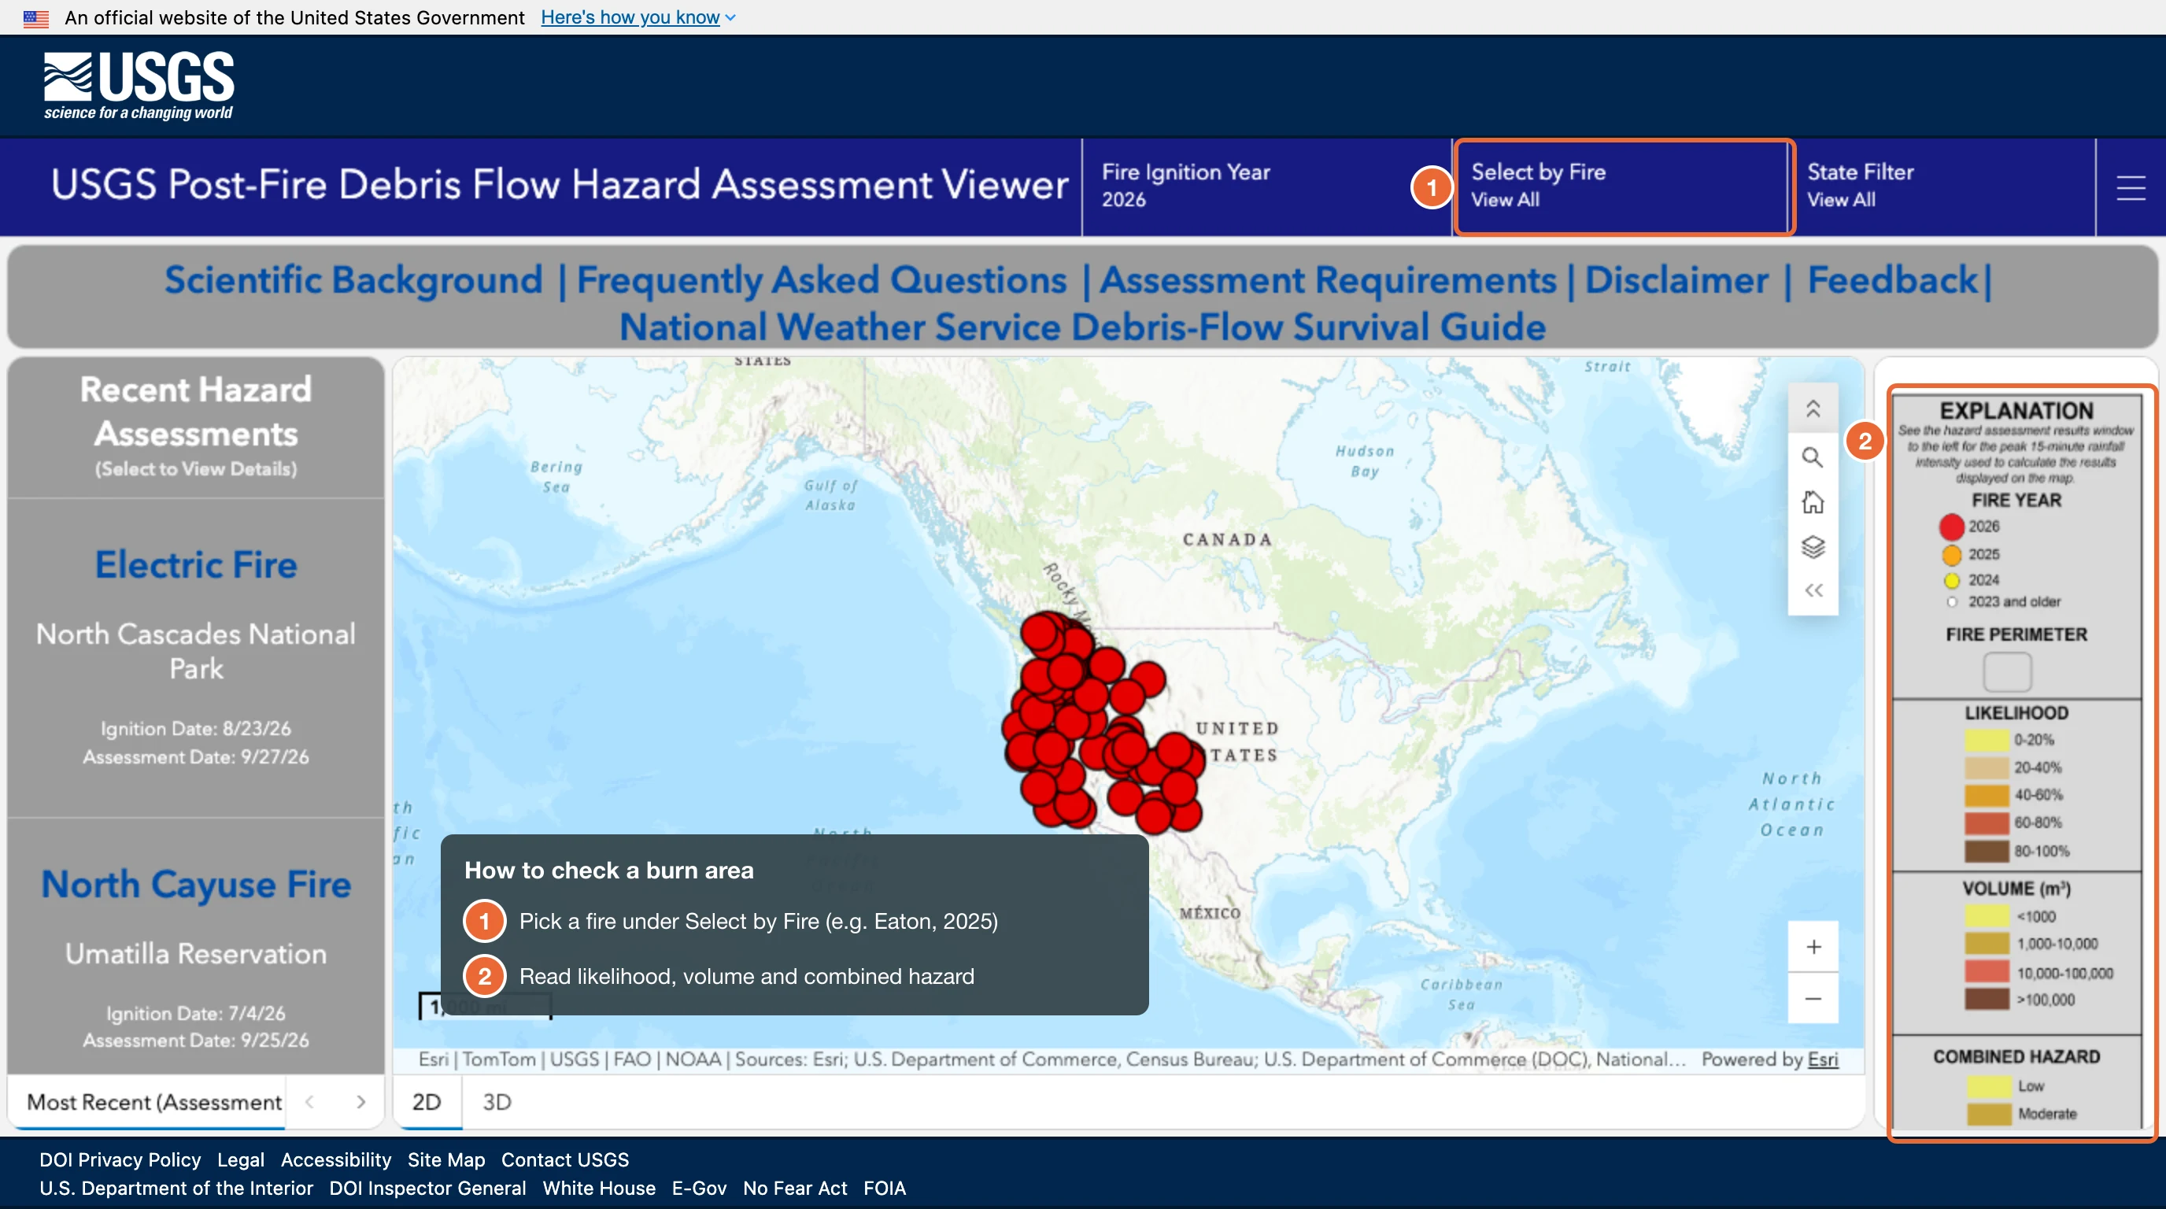Open the Select by Fire dropdown
The width and height of the screenshot is (2166, 1209).
tap(1623, 186)
